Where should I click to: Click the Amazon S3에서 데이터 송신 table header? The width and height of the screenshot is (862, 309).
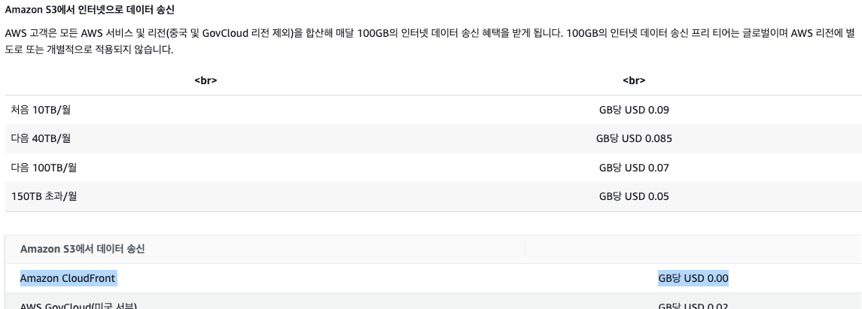(x=83, y=249)
